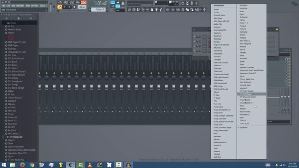
Task: Open Chrome from taskbar
Action: coord(32,165)
